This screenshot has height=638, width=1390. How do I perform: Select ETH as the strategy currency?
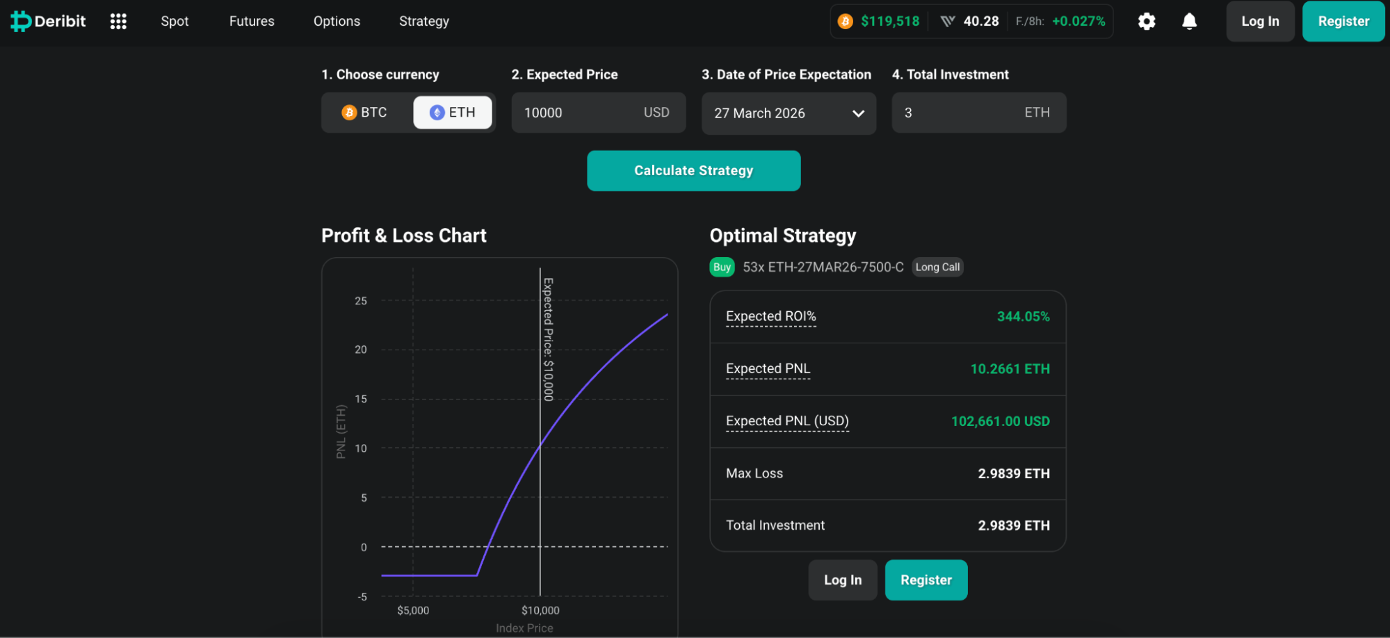tap(453, 112)
